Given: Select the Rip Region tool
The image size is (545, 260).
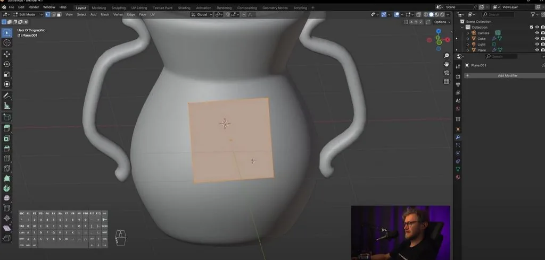Looking at the screenshot, I should coord(7,238).
